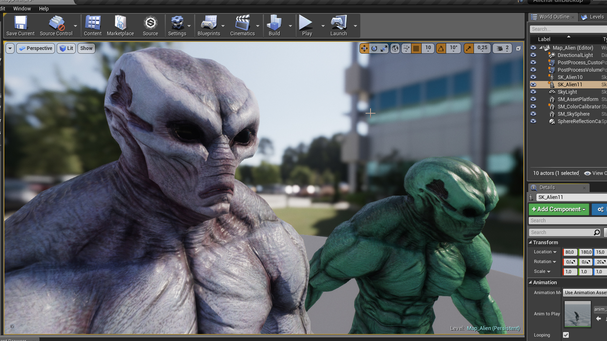Select SK_Alien10 in the World Outliner

(569, 77)
